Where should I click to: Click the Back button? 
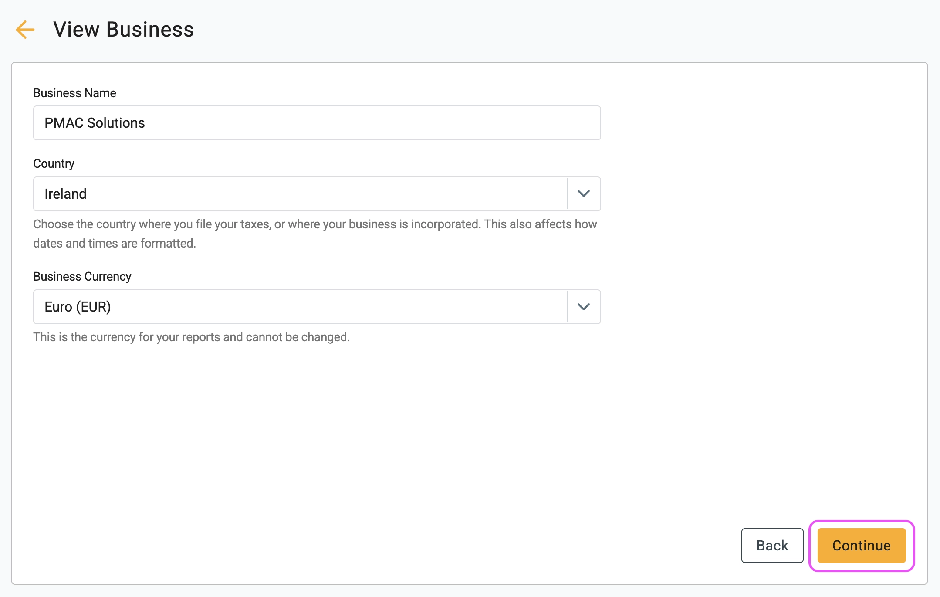(x=772, y=545)
